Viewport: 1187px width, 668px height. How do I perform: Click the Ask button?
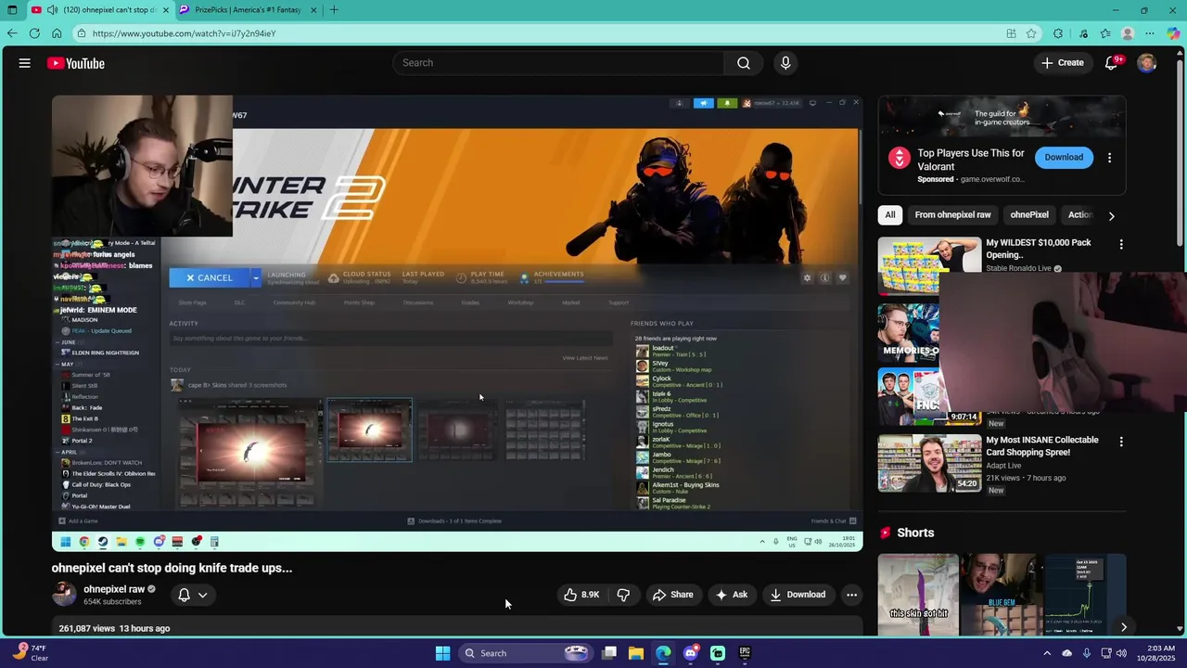point(732,595)
